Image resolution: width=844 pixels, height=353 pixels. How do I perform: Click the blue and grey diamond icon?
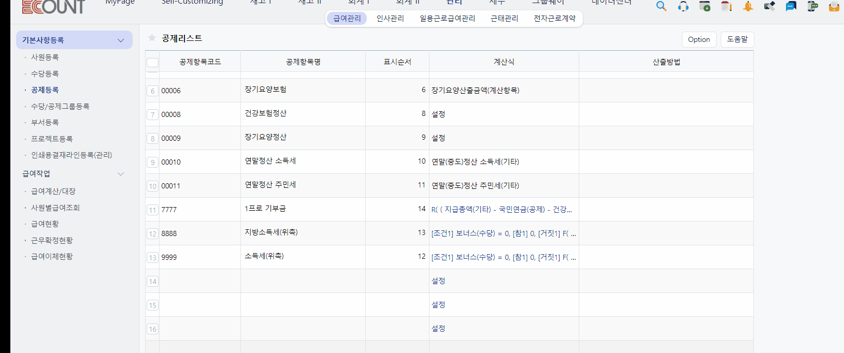tap(769, 6)
